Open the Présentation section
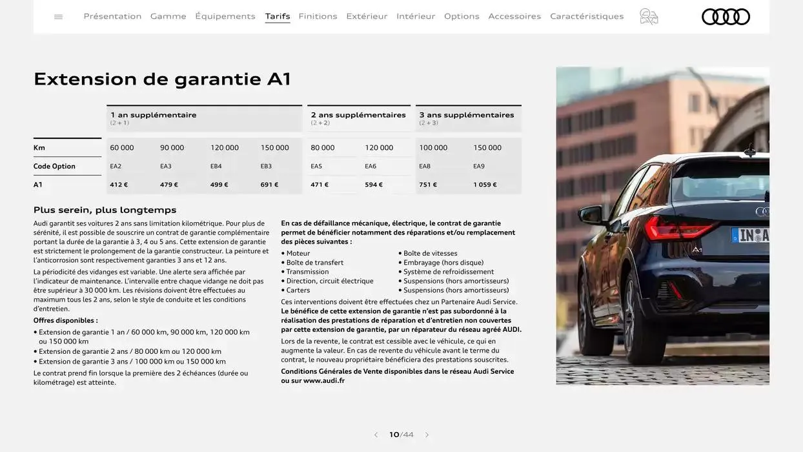 pos(112,15)
